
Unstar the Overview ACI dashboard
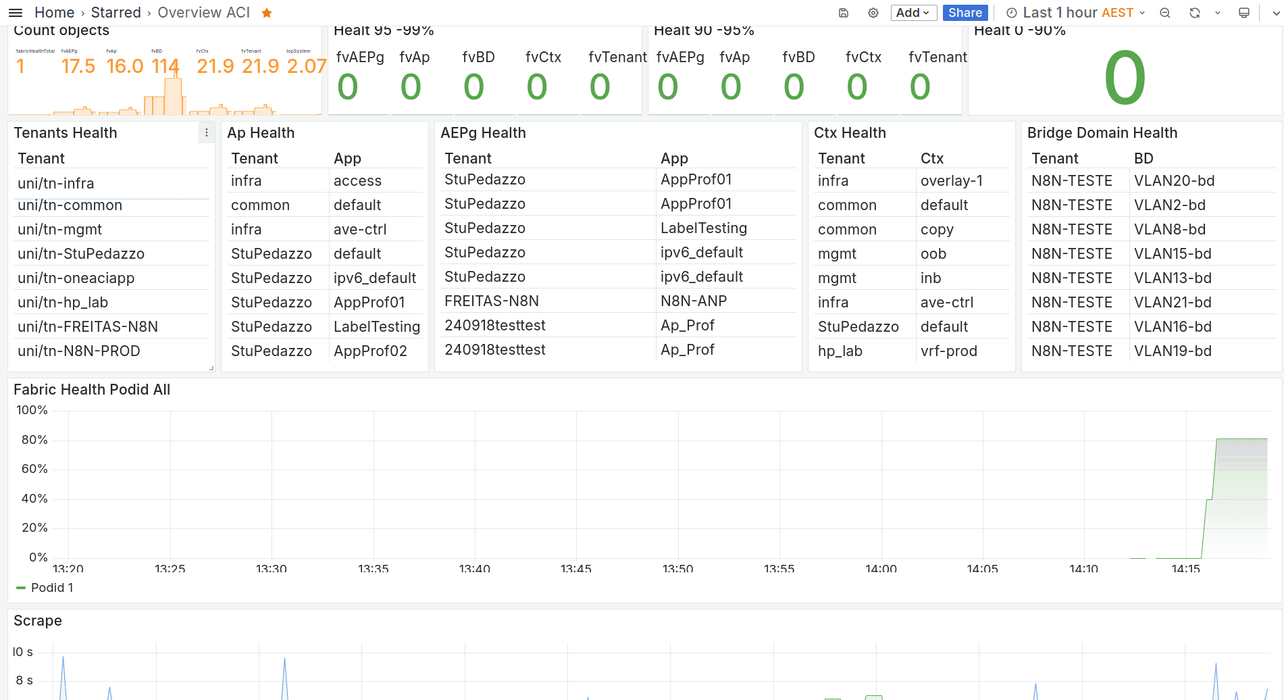tap(267, 13)
